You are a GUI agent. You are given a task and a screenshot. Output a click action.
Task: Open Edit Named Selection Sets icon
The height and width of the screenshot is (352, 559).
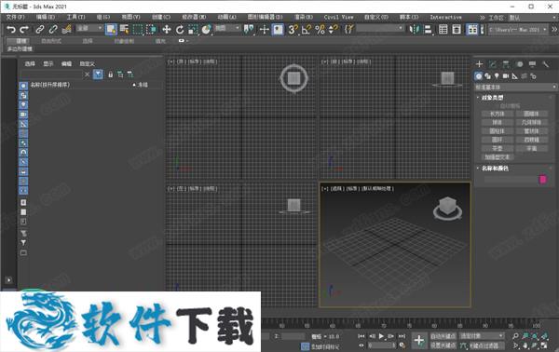click(x=348, y=30)
